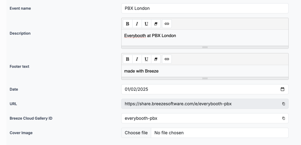
Task: Click the Footer text editor resize handle
Action: coord(205,78)
